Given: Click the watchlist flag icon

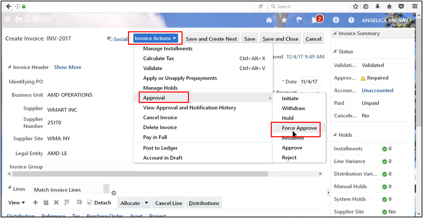Looking at the screenshot, I should [299, 20].
